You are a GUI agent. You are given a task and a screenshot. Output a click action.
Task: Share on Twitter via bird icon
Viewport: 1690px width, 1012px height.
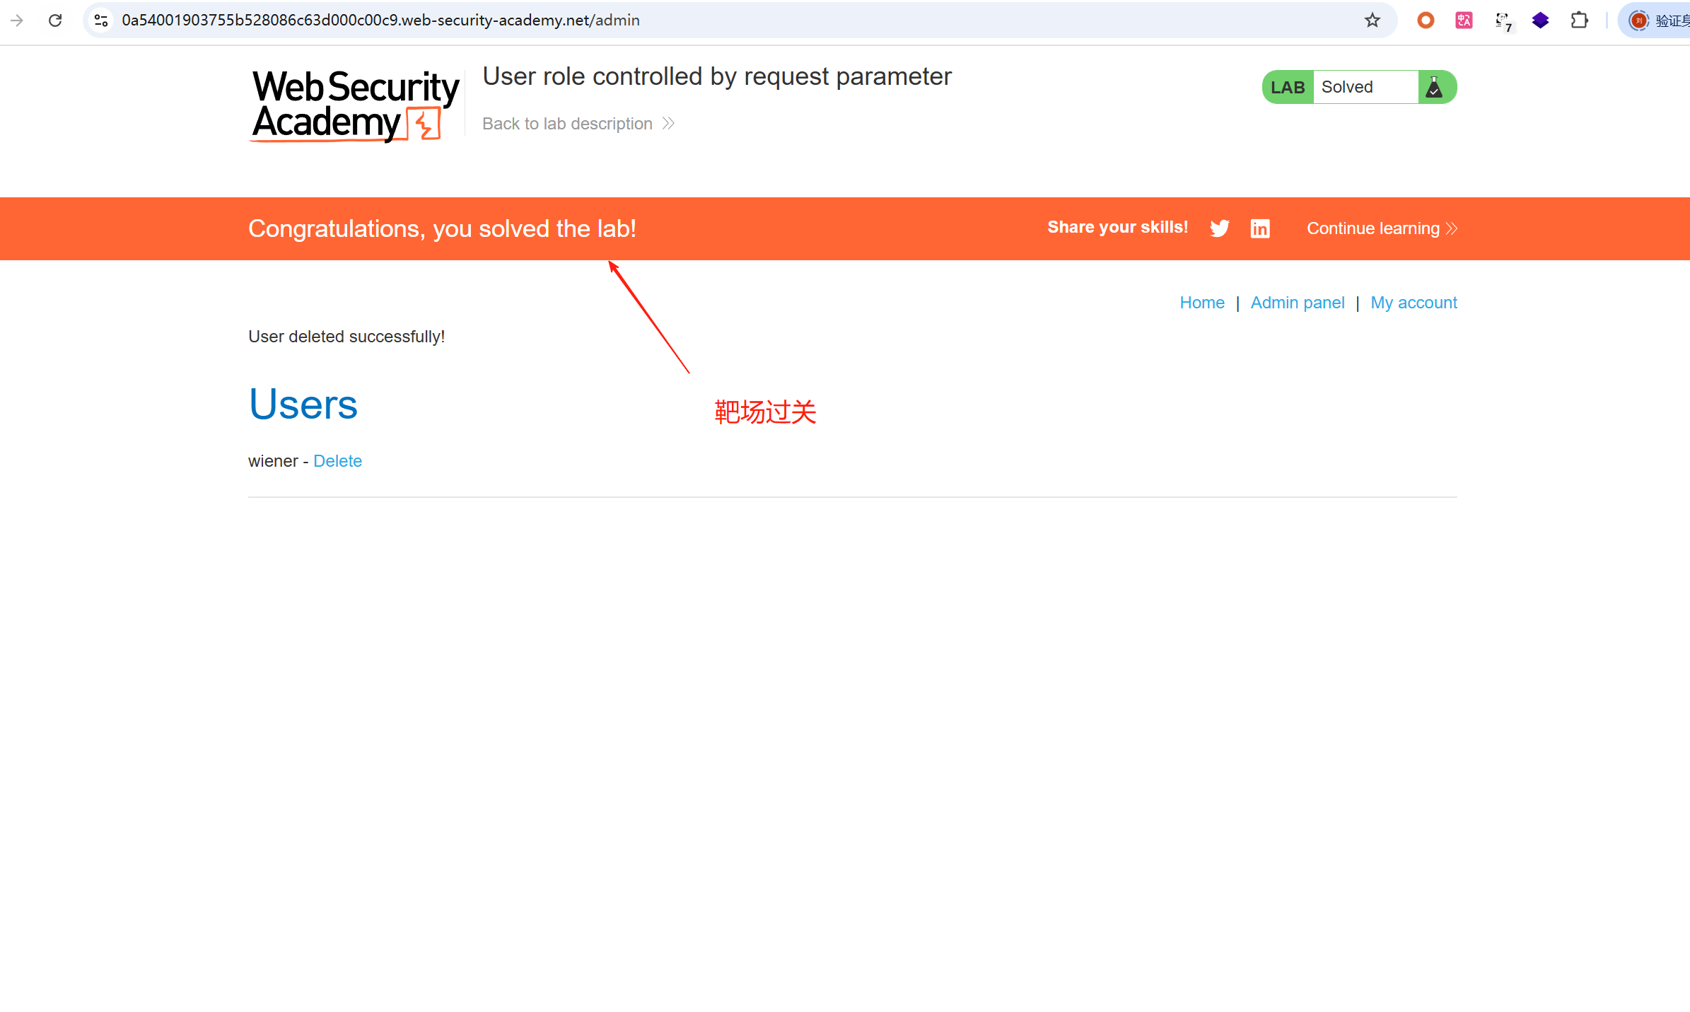pos(1219,228)
